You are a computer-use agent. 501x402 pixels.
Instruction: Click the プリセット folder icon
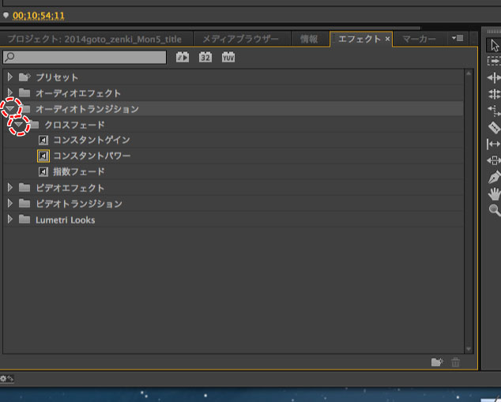24,77
